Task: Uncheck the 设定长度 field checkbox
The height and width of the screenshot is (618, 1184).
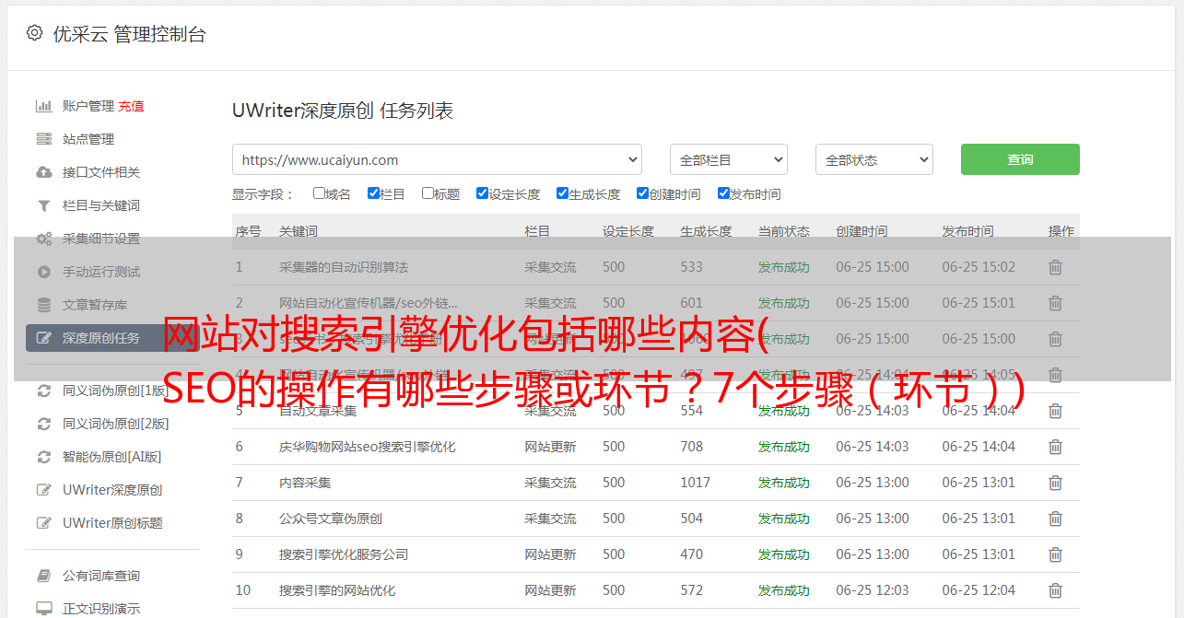Action: pyautogui.click(x=482, y=193)
